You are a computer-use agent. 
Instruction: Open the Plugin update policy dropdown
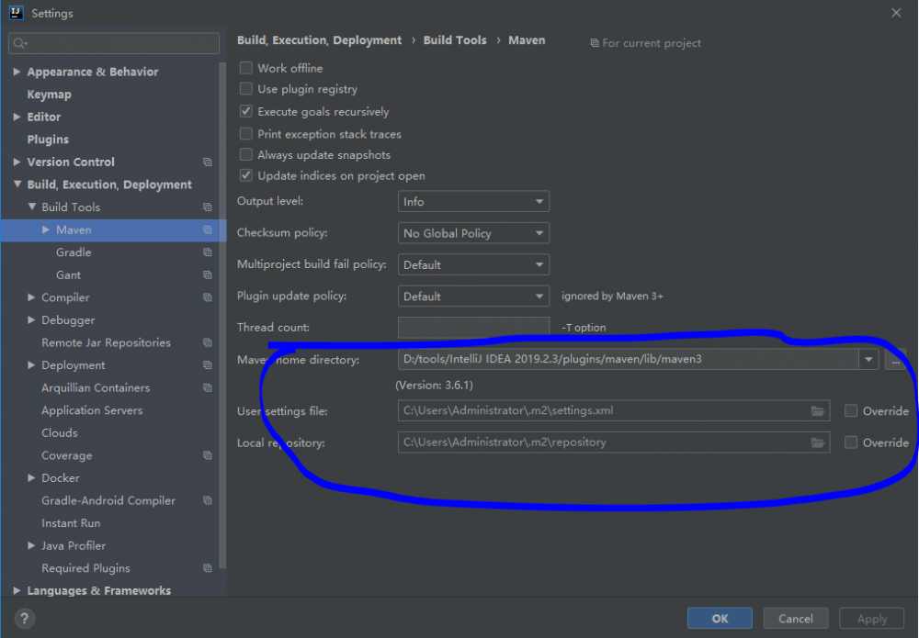473,297
